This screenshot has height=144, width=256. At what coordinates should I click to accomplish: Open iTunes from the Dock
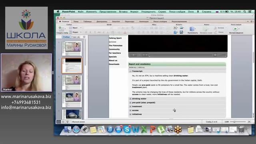(x=110, y=130)
